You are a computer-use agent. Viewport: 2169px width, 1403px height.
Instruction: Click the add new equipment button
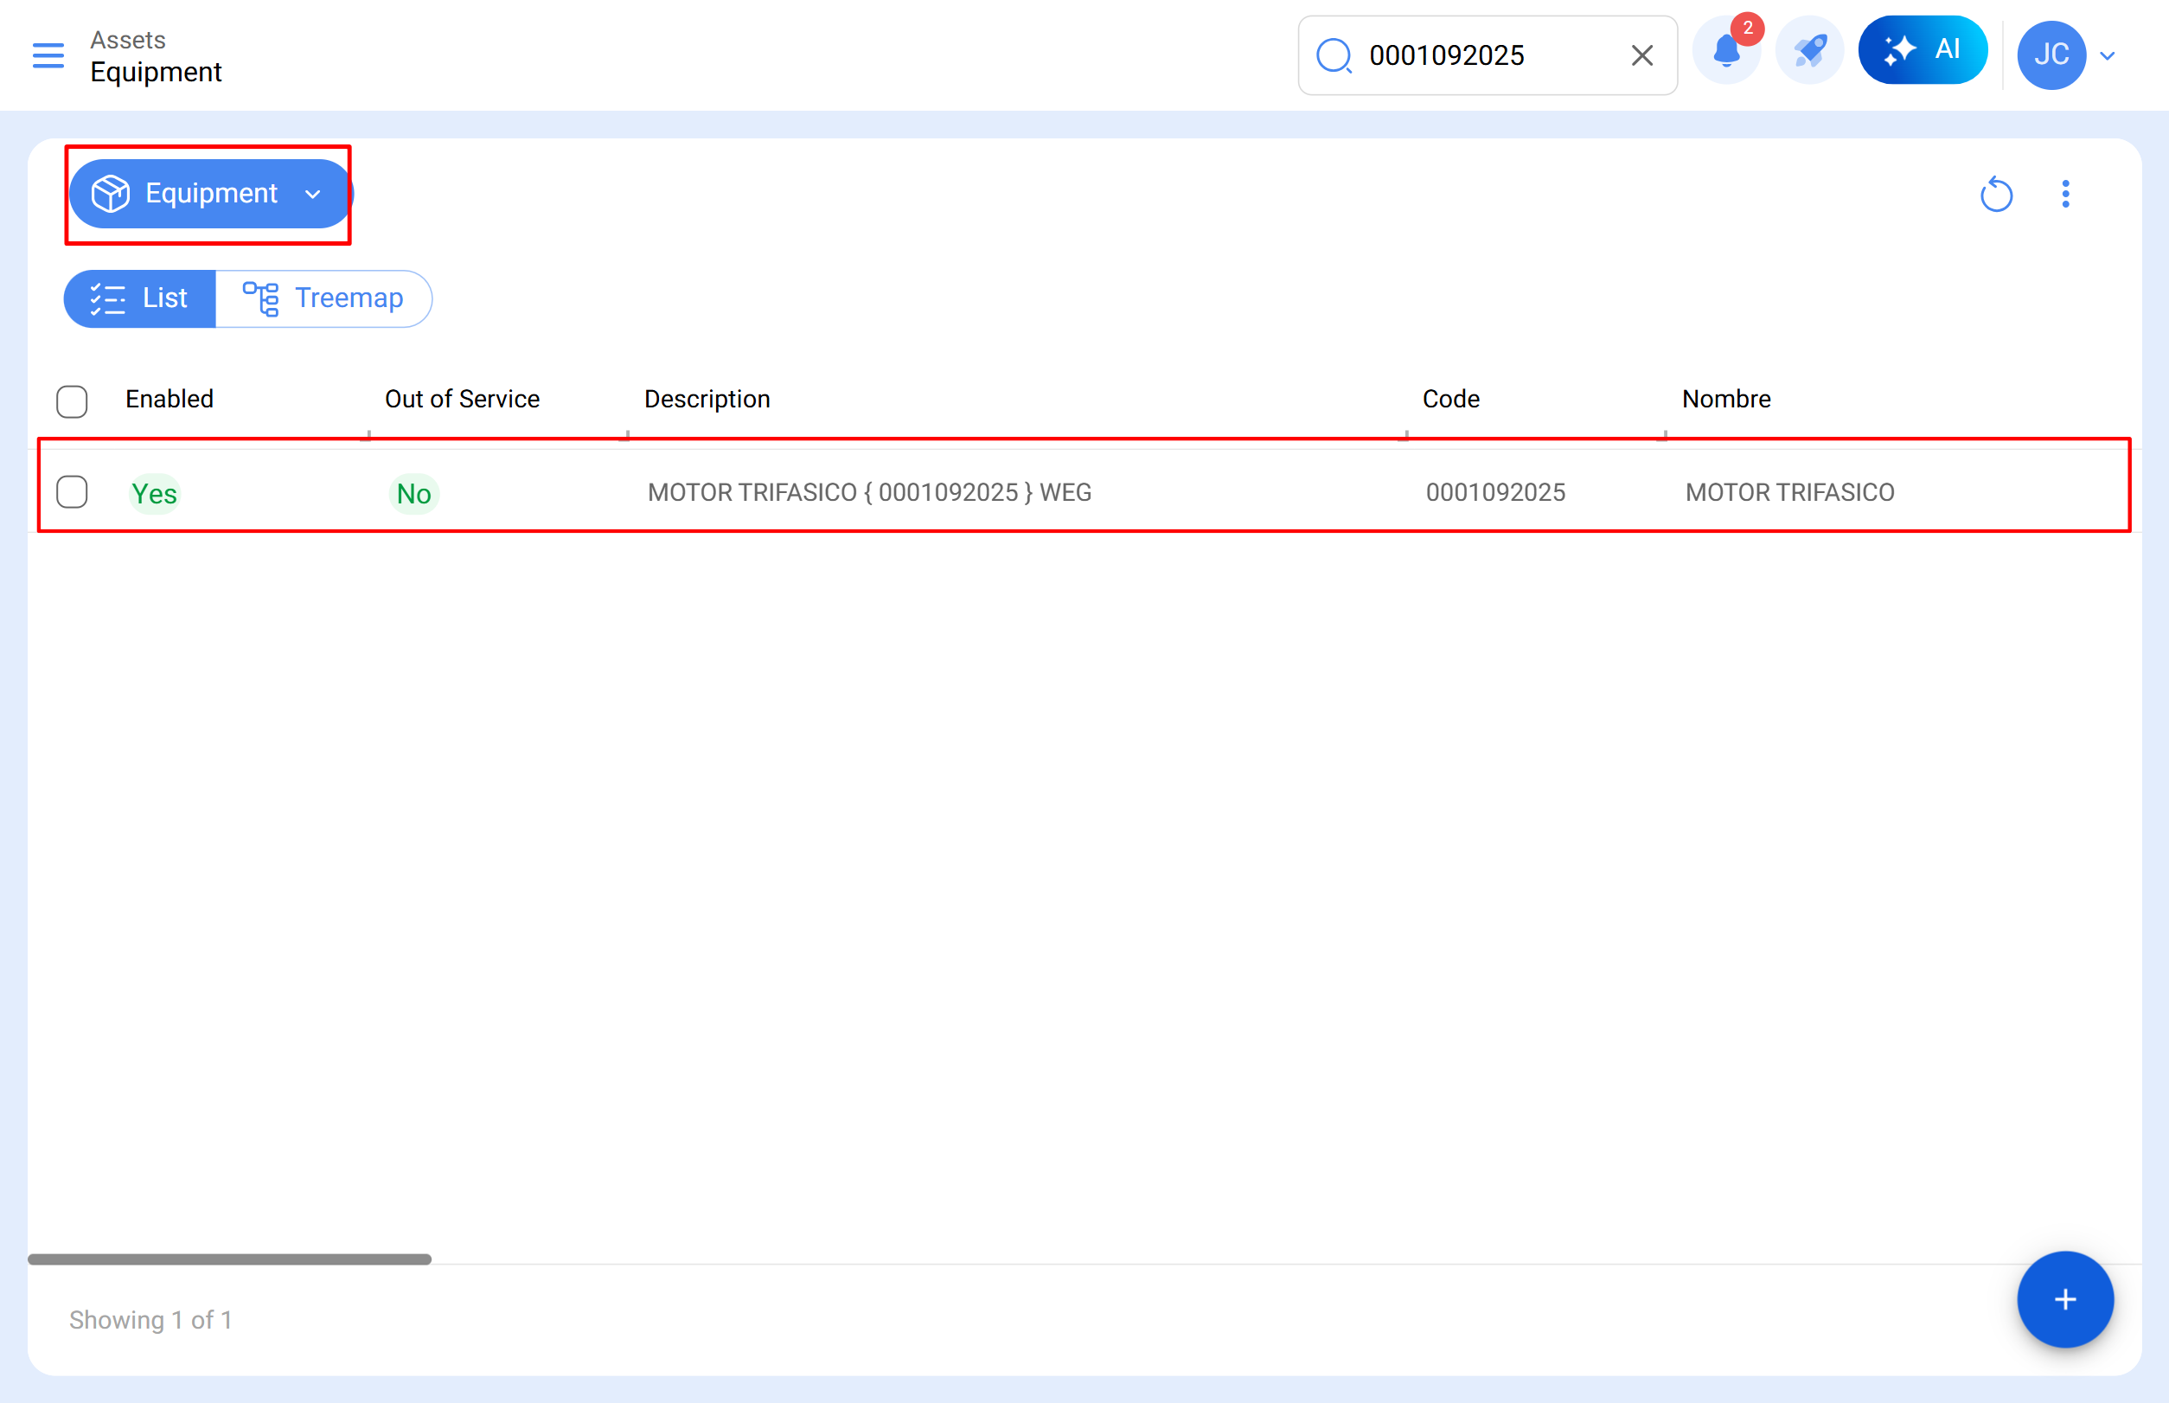pos(2064,1300)
